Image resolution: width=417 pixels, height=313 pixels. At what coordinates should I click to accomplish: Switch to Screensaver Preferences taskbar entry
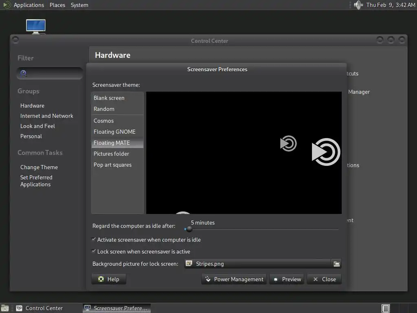pyautogui.click(x=116, y=308)
